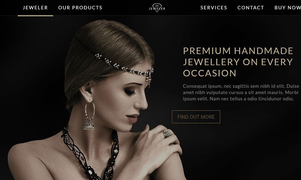The image size is (301, 180).
Task: Click the Jeweler diamond logo
Action: [x=157, y=8]
